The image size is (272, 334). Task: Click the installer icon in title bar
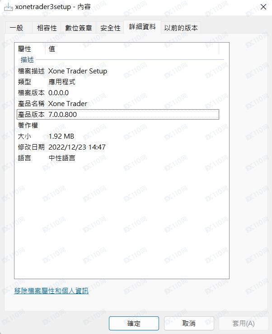[x=9, y=7]
